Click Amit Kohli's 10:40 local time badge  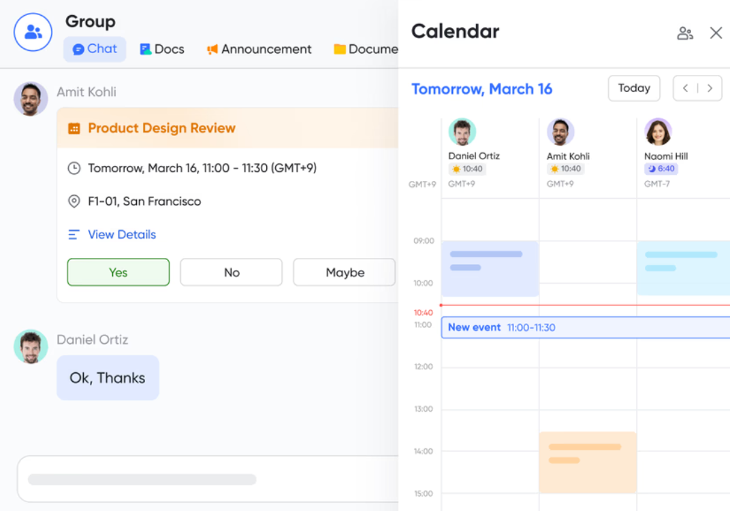566,169
